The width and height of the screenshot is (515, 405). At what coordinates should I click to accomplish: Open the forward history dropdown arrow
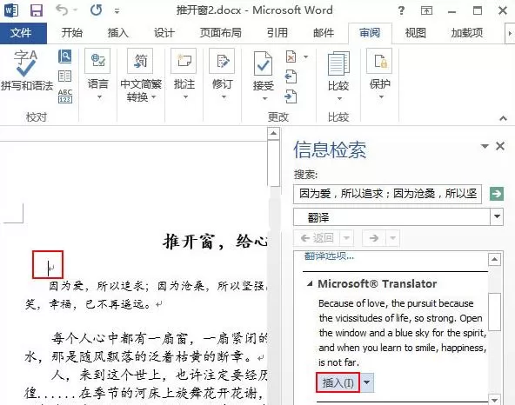click(x=393, y=238)
